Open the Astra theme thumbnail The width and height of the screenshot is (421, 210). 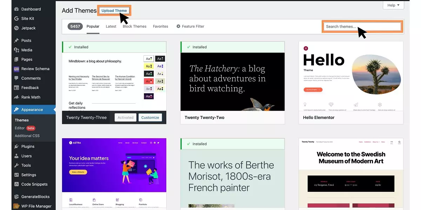(x=114, y=174)
